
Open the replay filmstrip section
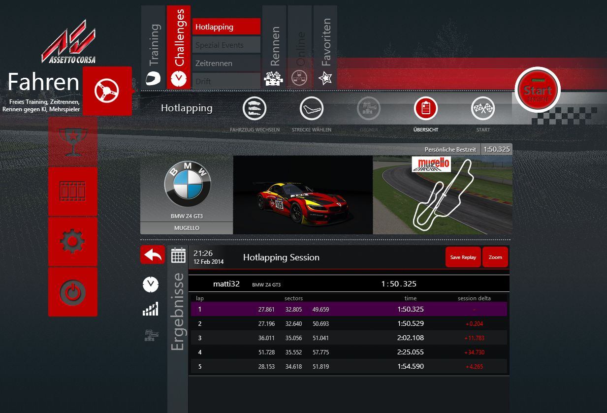tap(73, 191)
